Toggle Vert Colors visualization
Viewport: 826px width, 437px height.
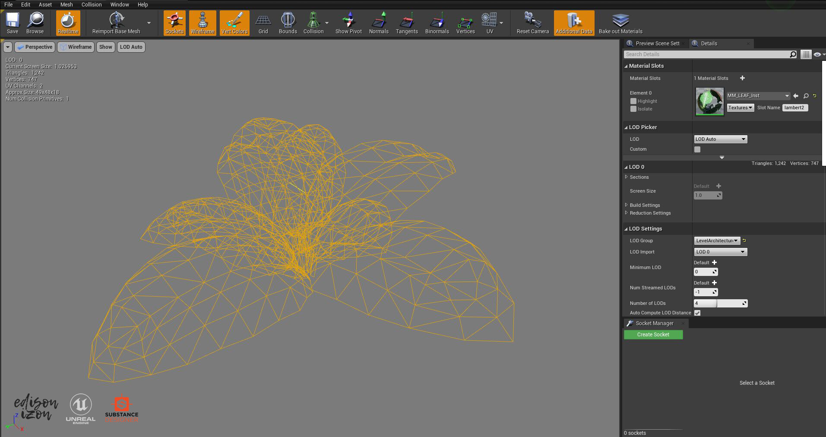pyautogui.click(x=234, y=22)
